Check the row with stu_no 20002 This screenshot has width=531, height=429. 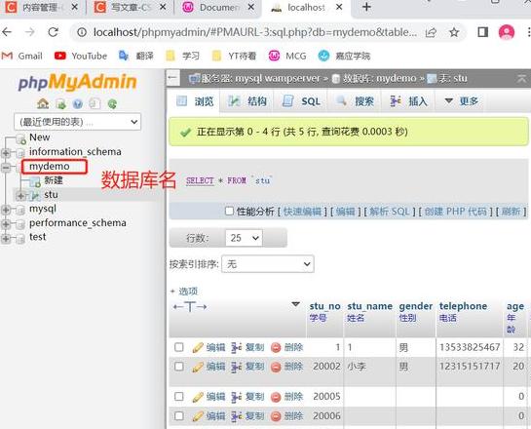(179, 367)
